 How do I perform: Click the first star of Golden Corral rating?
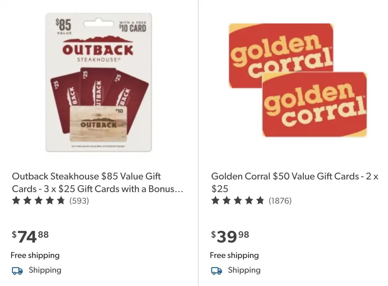point(215,200)
